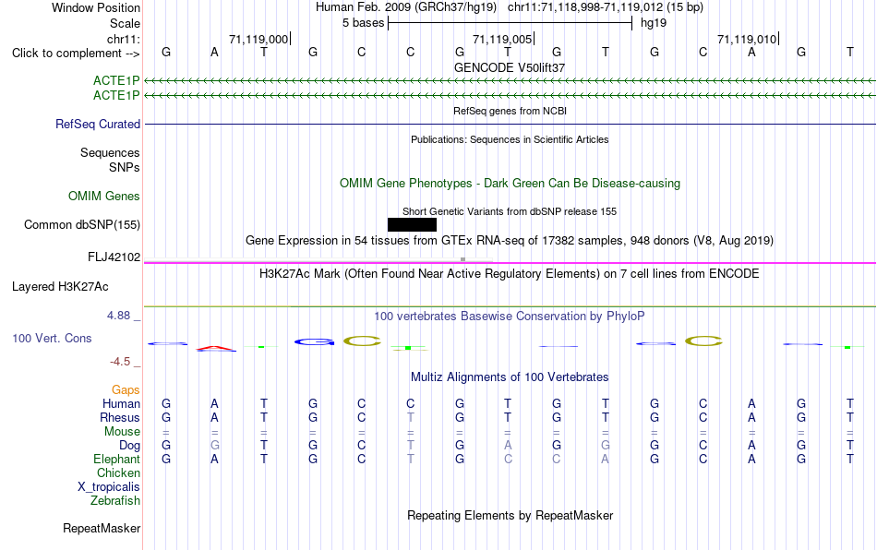Click the chr11:71,118,998-71,119,012 position text
The image size is (877, 550).
tap(585, 7)
